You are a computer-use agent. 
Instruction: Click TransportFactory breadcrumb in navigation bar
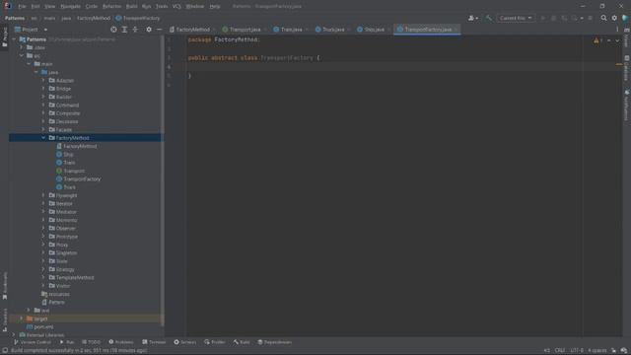tap(138, 18)
